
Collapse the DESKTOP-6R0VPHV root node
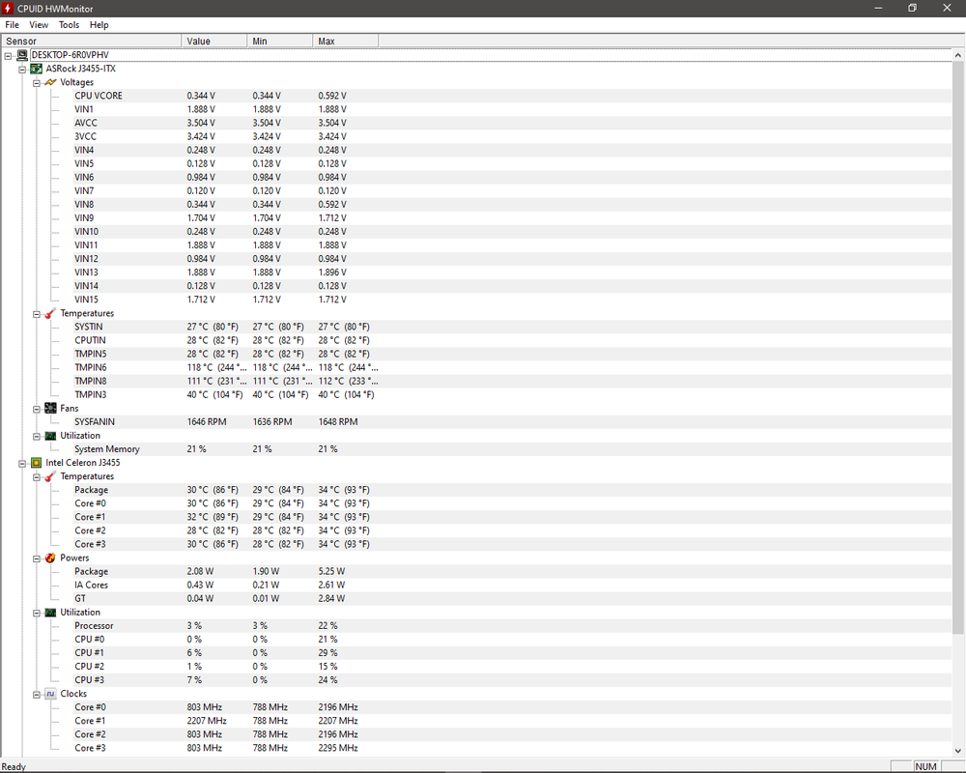[8, 55]
